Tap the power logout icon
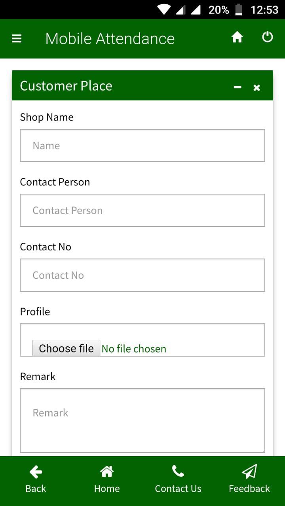Viewport: 285px width, 506px height. [268, 37]
